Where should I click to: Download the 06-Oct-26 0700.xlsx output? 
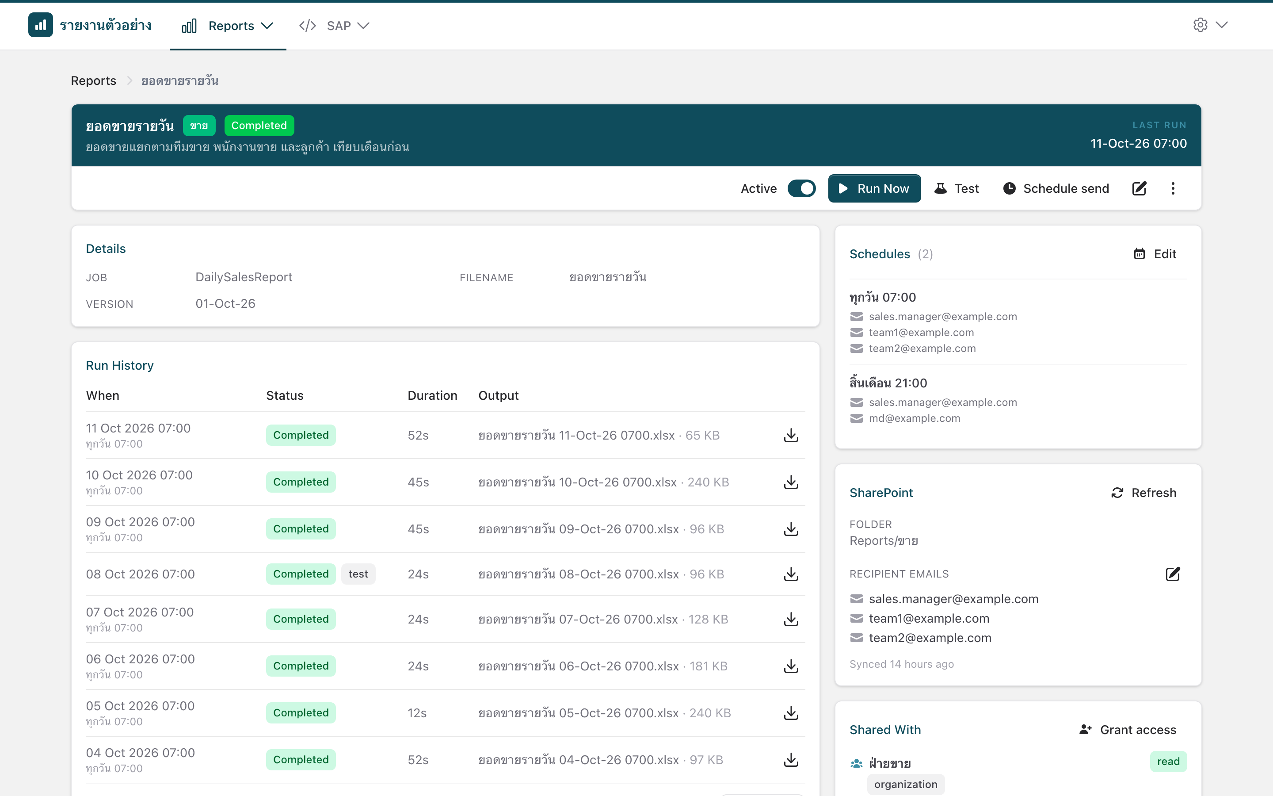pos(791,666)
